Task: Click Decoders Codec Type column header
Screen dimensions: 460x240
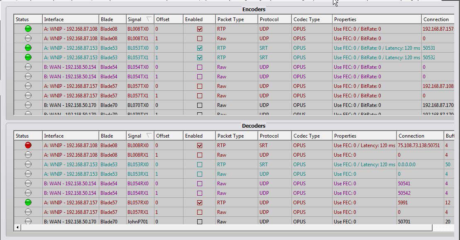Action: tap(306, 136)
